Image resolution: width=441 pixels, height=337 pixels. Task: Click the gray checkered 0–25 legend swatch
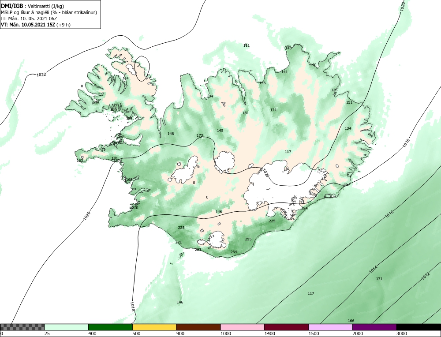(22, 327)
